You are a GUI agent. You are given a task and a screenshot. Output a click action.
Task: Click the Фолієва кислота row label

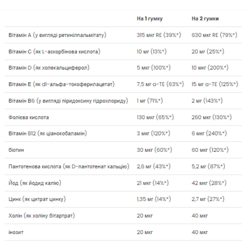point(29,117)
